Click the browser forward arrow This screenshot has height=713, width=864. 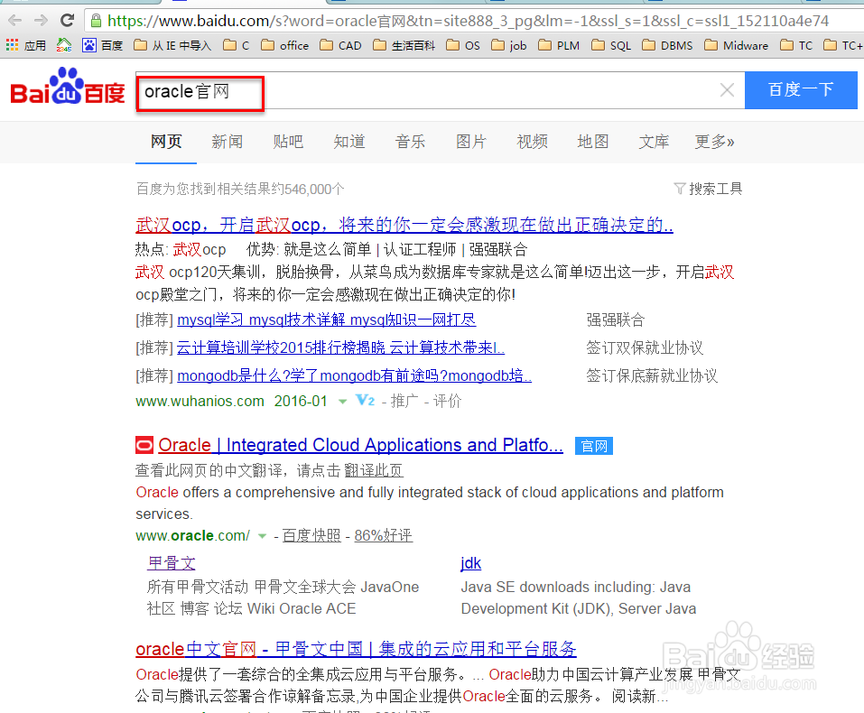(41, 21)
